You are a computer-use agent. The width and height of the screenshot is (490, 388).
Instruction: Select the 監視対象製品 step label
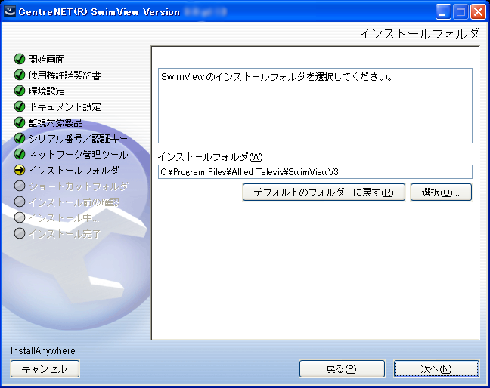tap(56, 123)
